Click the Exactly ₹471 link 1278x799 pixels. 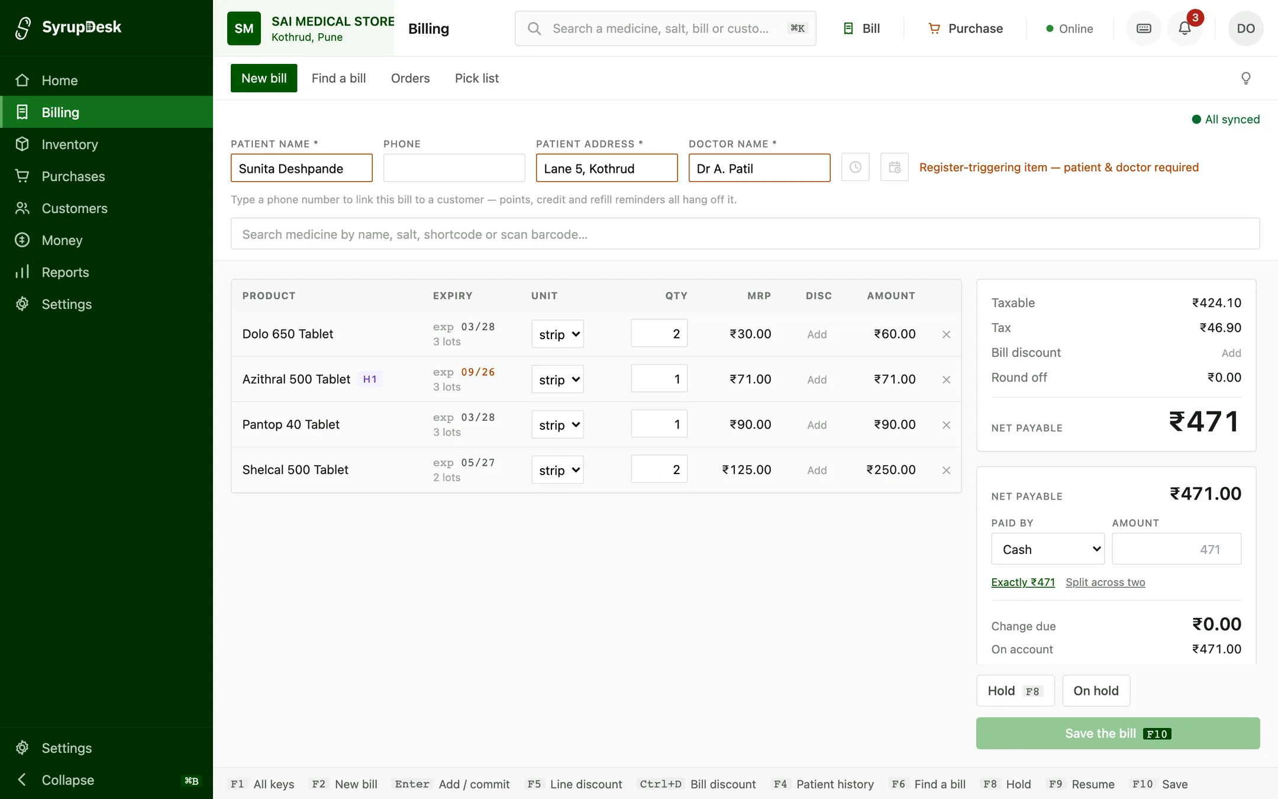point(1023,582)
